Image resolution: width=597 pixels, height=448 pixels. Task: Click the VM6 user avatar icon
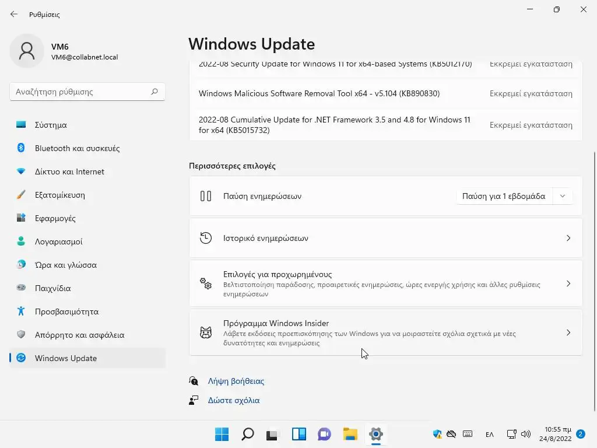27,51
